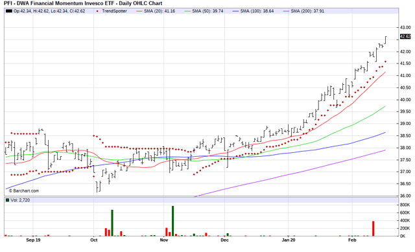The height and width of the screenshot is (252, 415).
Task: Click the 'Feb' date axis label
Action: pos(352,240)
